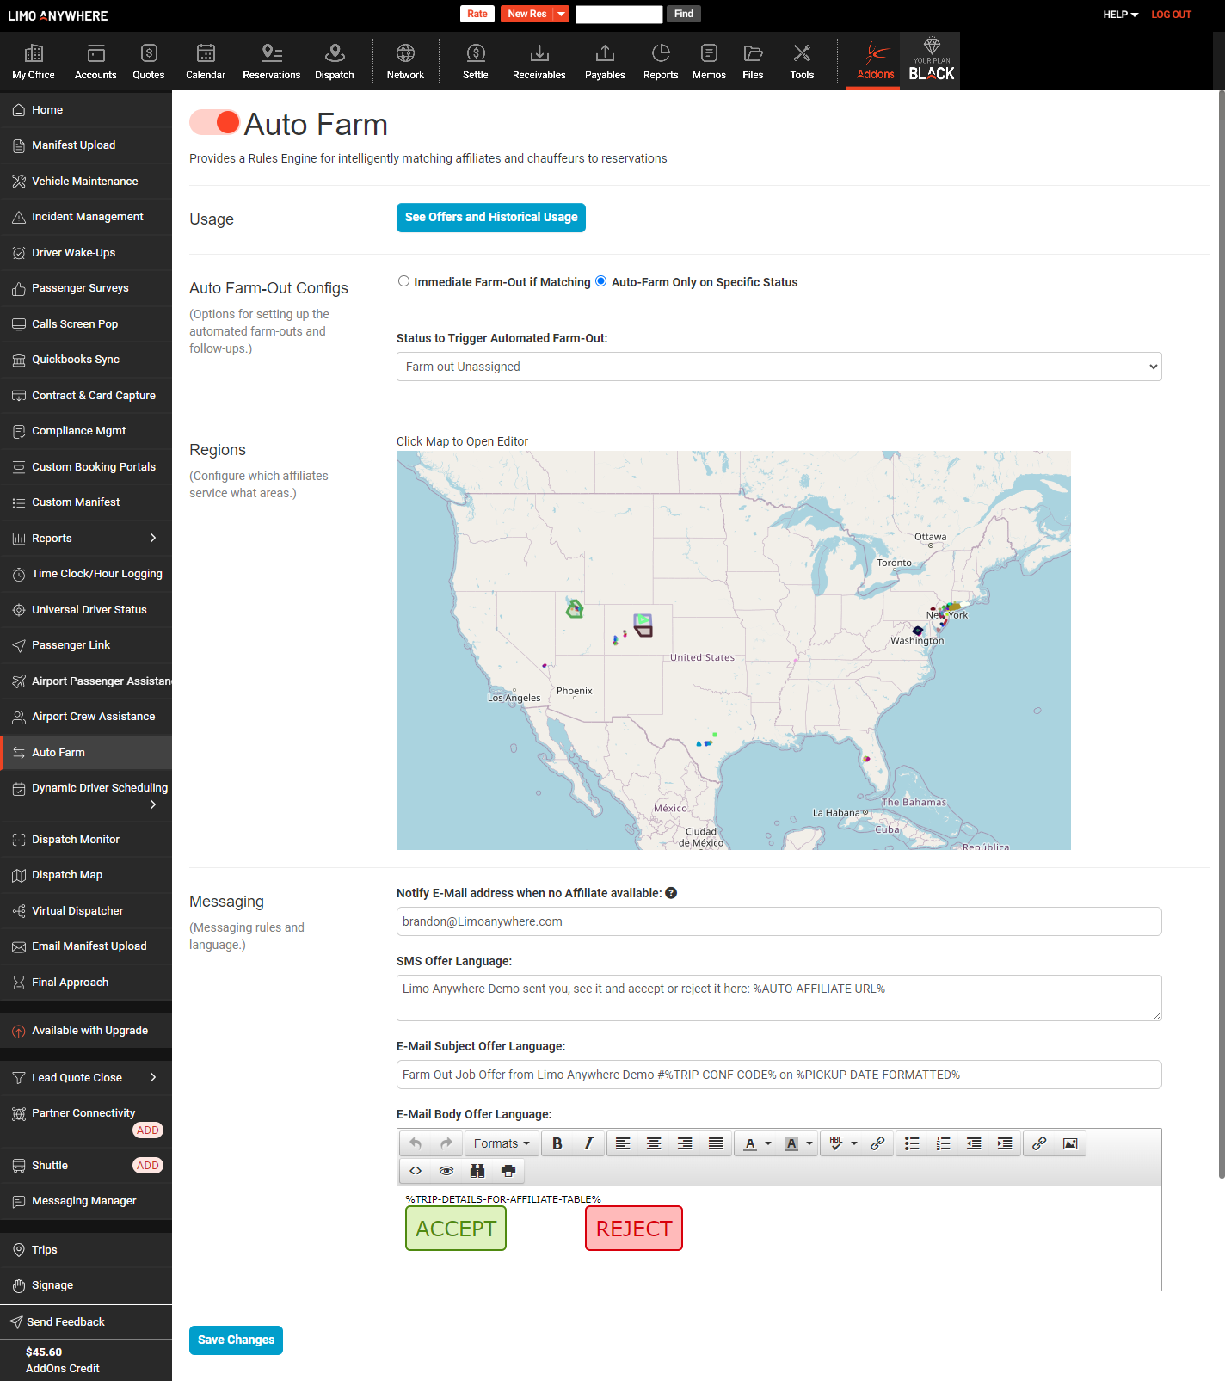Open Vehicle Maintenance in the sidebar
This screenshot has width=1225, height=1386.
click(86, 182)
